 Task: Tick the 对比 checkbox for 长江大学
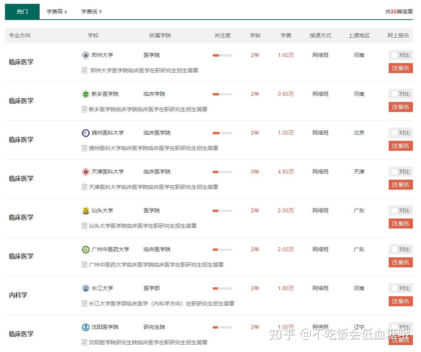tap(394, 288)
